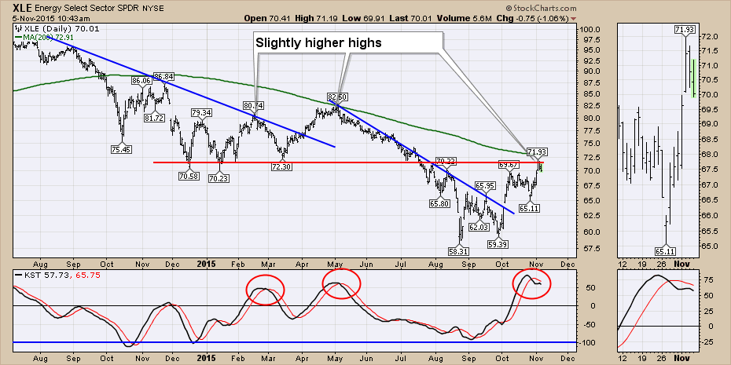The width and height of the screenshot is (731, 365).
Task: Click the 'XLE (Daily) 70.01' legend entry
Action: click(61, 28)
